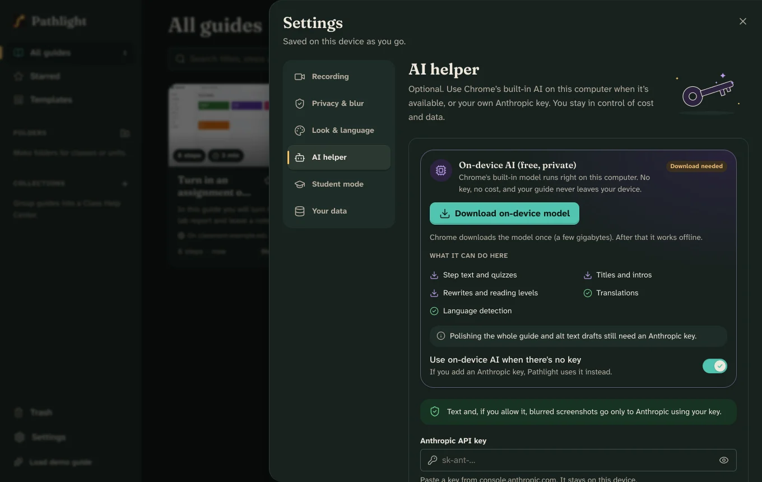Click the Rewrites and reading levels text
This screenshot has width=762, height=482.
click(490, 293)
